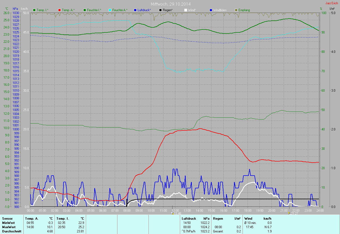Click the 'Gesamt:' rain total label
Screen dimensions: 340x234
(x=218, y=231)
